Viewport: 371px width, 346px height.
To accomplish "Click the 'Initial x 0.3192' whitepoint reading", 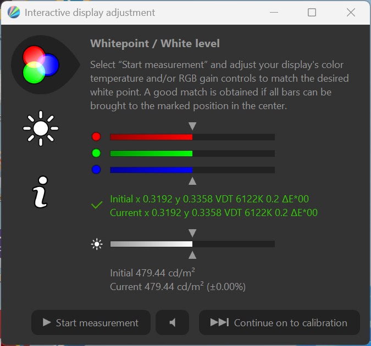I will [209, 199].
